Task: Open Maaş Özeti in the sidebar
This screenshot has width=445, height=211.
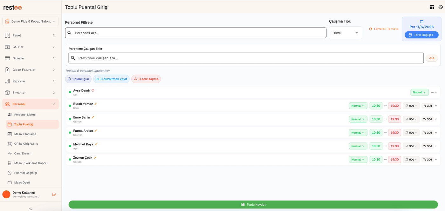Action: click(32, 182)
